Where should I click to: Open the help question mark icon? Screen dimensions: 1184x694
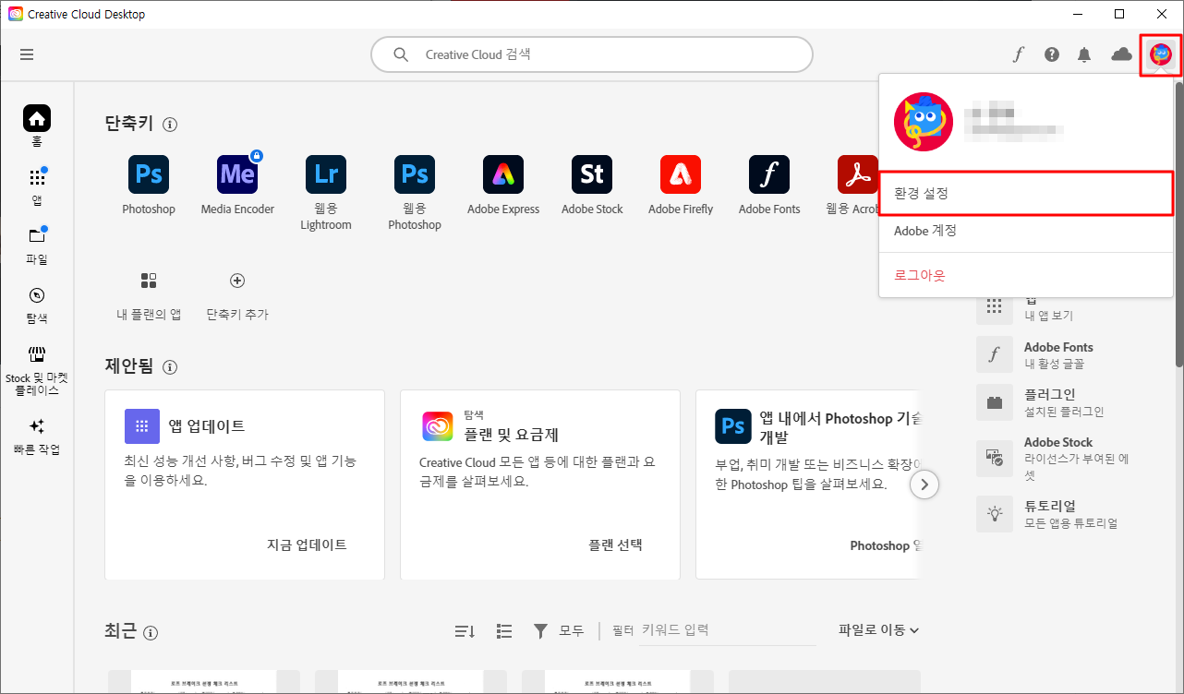click(1052, 54)
